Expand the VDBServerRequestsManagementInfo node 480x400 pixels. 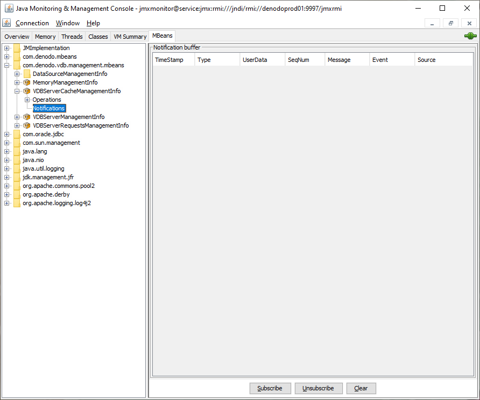[x=17, y=125]
